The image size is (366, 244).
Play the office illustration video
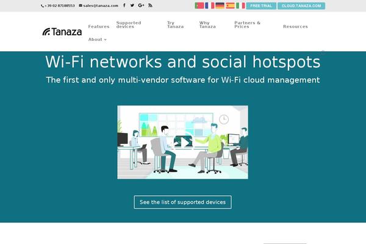point(183,142)
